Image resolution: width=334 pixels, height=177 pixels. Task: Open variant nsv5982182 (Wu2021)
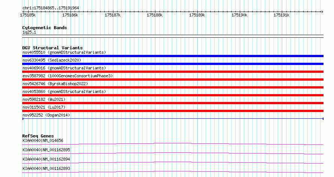[x=44, y=99]
